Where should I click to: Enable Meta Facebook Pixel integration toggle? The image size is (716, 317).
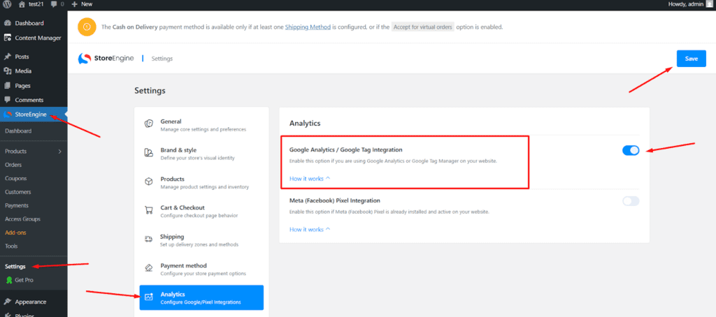pos(631,201)
